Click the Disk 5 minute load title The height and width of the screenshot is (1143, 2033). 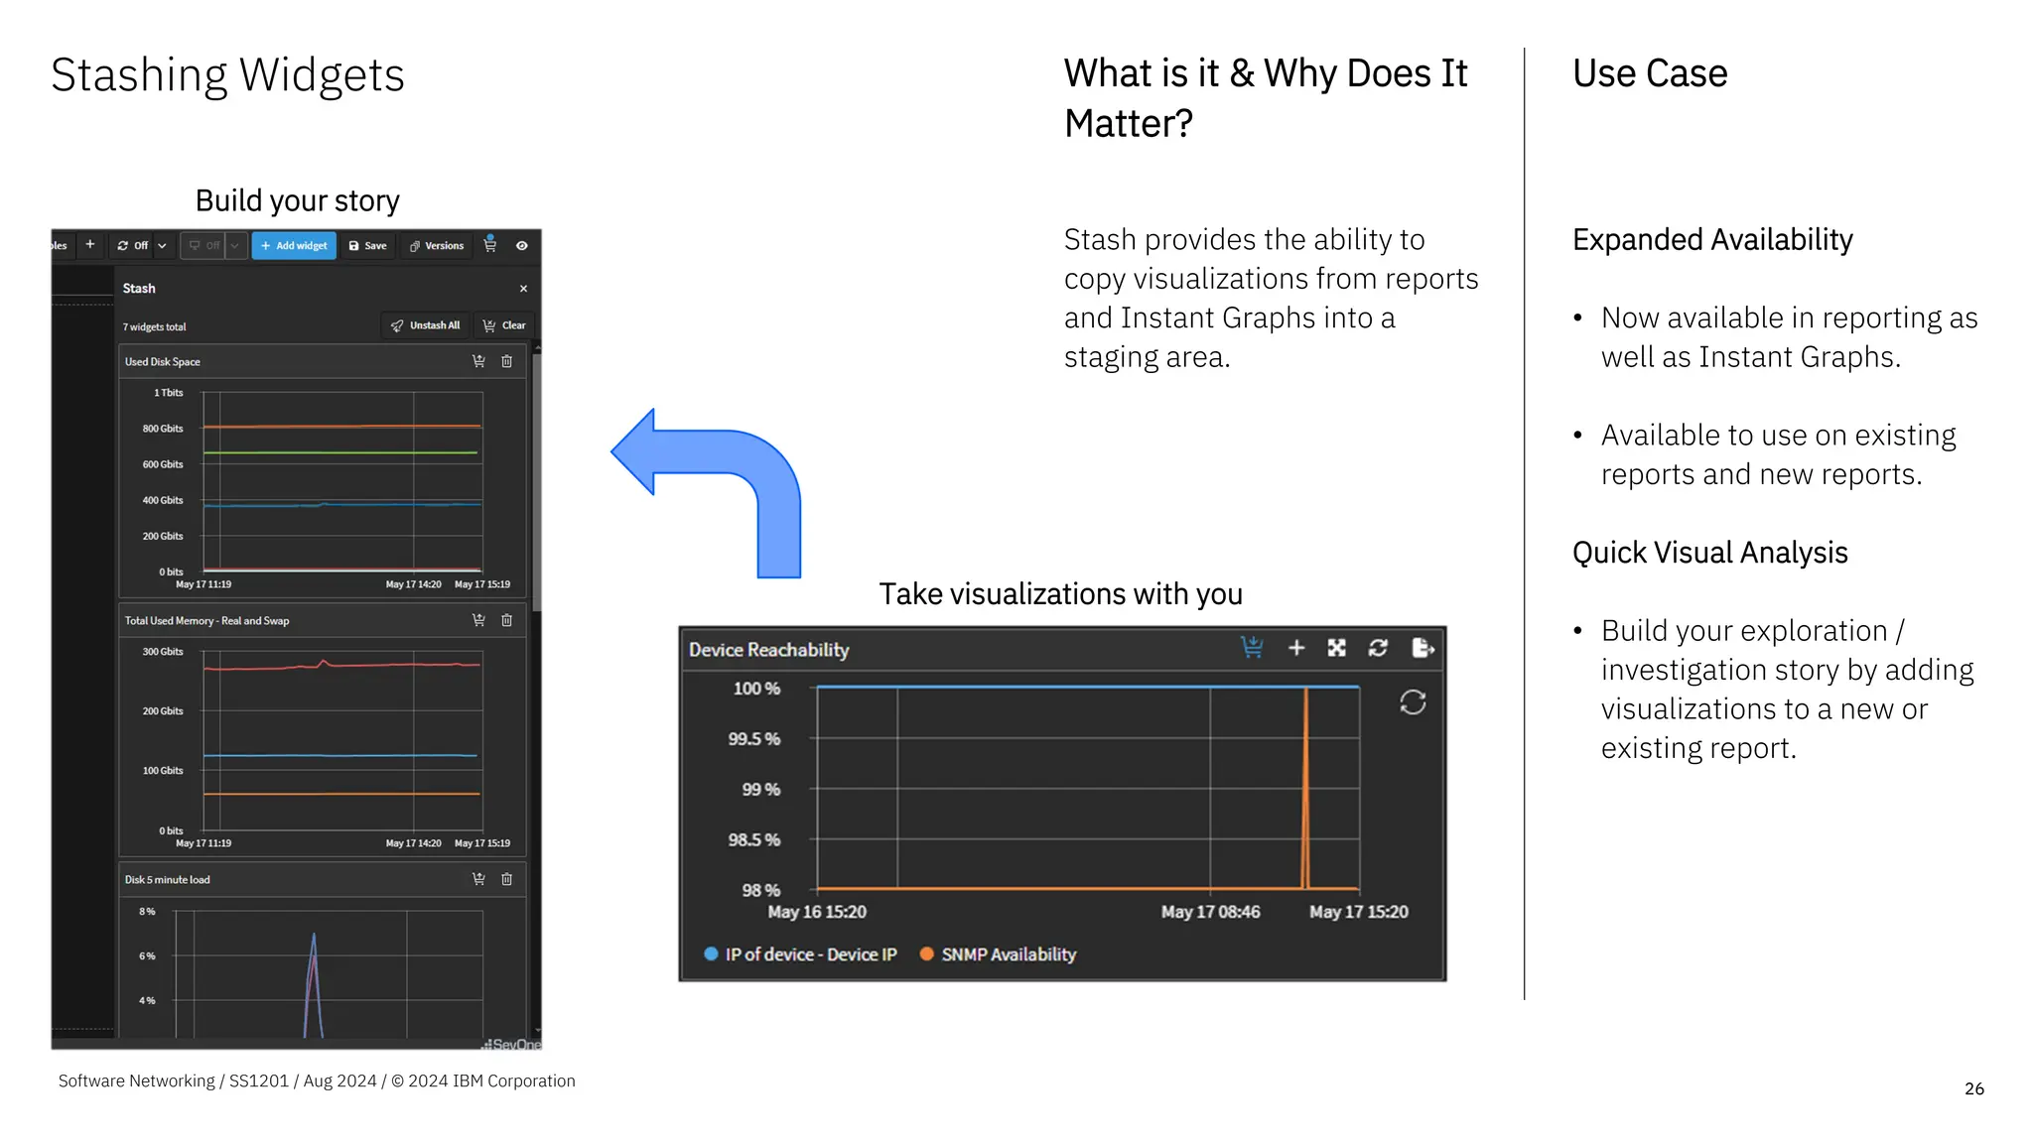pyautogui.click(x=168, y=880)
